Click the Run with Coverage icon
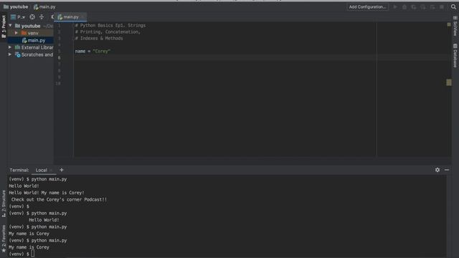 pyautogui.click(x=414, y=6)
